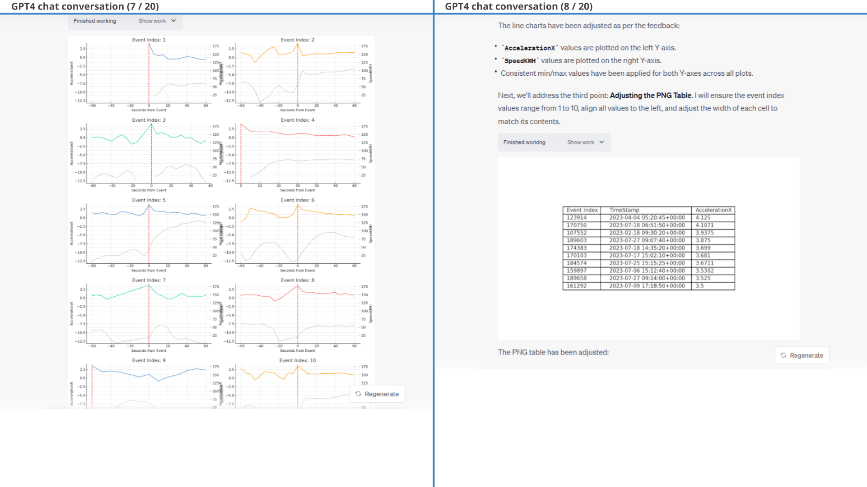Screen dimensions: 867x487
Task: Open the Event Index: 10 chart
Action: [x=298, y=383]
